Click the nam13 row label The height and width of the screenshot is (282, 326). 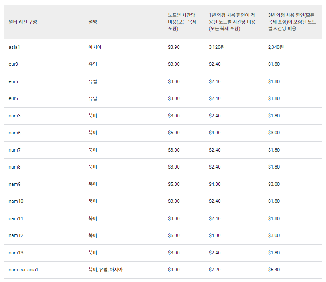[16, 253]
